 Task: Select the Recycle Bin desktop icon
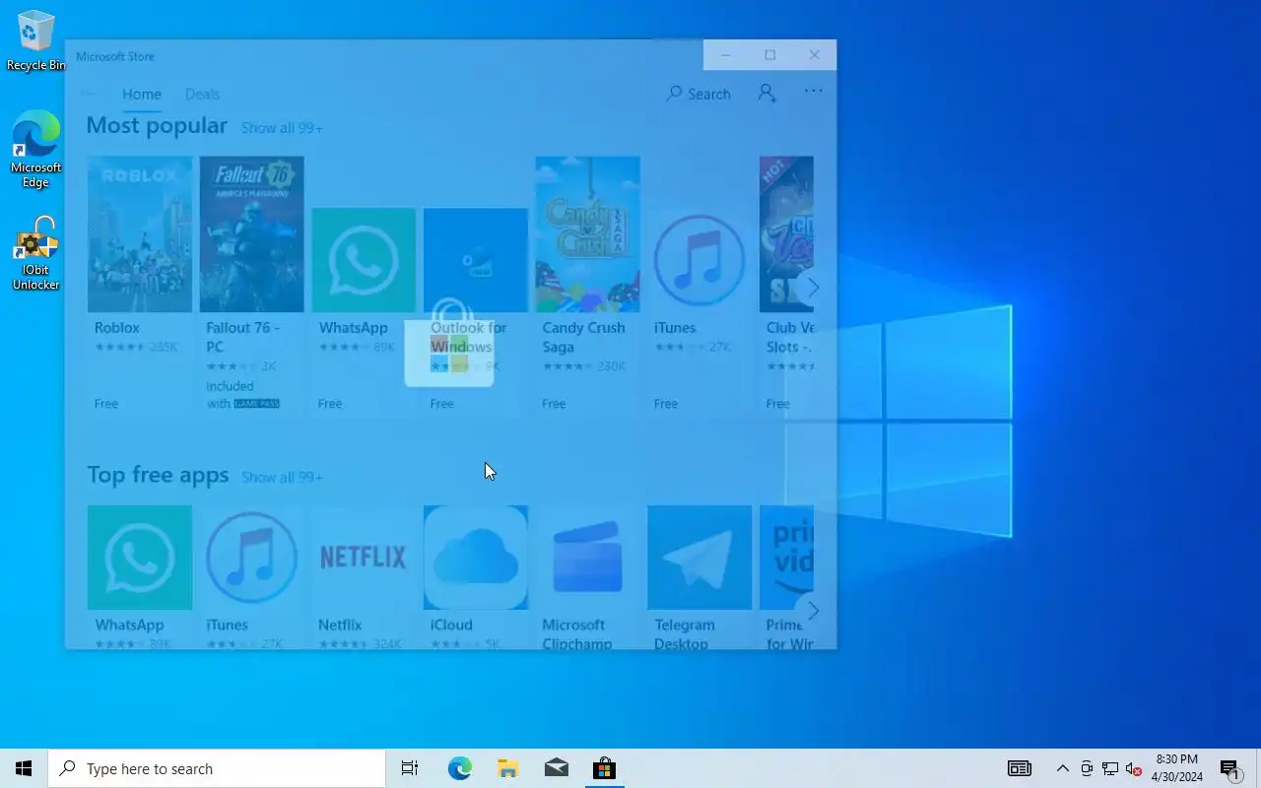(35, 41)
